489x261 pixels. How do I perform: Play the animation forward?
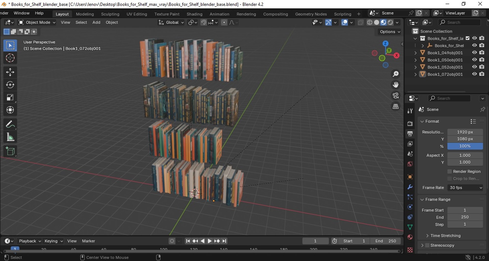210,241
